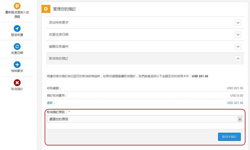The height and width of the screenshot is (150, 250).
Task: Open the 選擇您的原因 dropdown arrow
Action: [x=240, y=119]
